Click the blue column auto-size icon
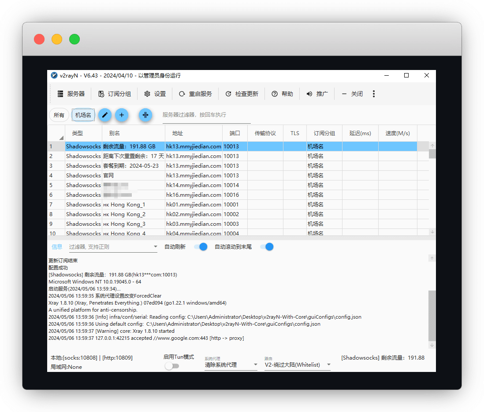The width and height of the screenshot is (484, 412). point(145,115)
